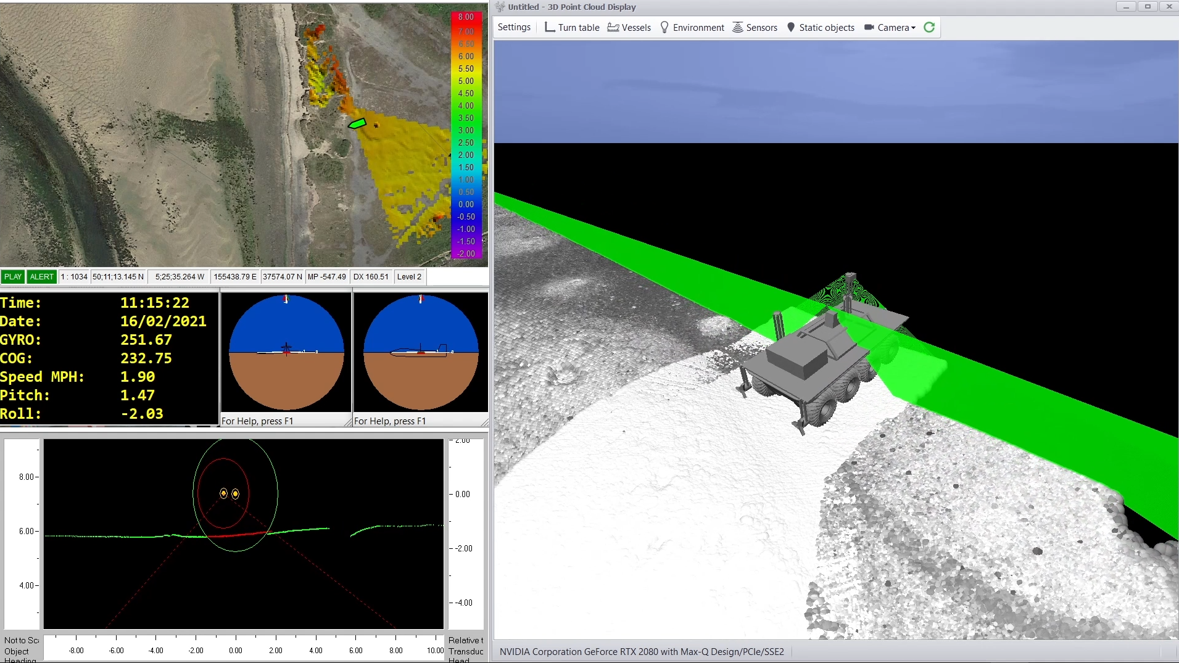The width and height of the screenshot is (1179, 663).
Task: Click the Turn table axis icon
Action: pyautogui.click(x=549, y=27)
